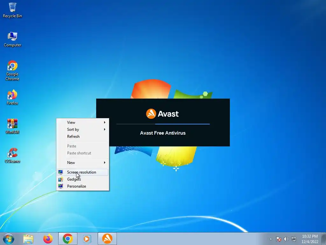Open the Action Center flag icon
The width and height of the screenshot is (326, 245).
tap(279, 239)
